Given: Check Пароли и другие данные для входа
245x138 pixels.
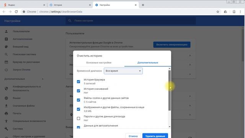Looking at the screenshot, I should [x=78, y=118].
